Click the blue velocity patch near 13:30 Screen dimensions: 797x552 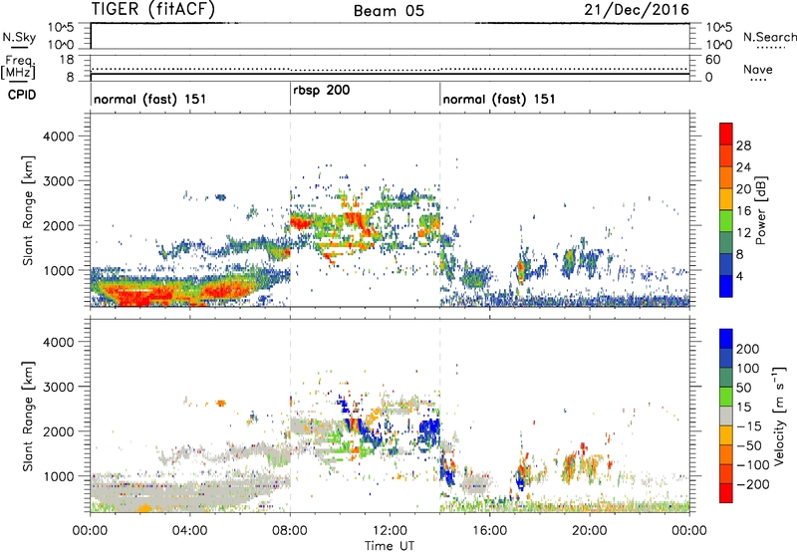(x=429, y=431)
